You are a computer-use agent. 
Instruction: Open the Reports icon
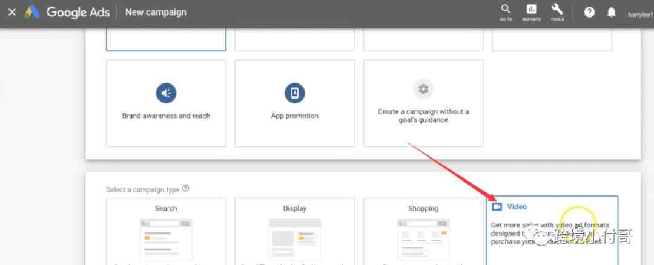532,13
